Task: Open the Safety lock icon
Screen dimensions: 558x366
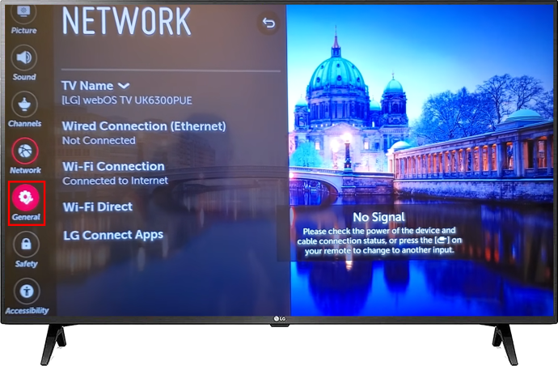Action: point(26,244)
